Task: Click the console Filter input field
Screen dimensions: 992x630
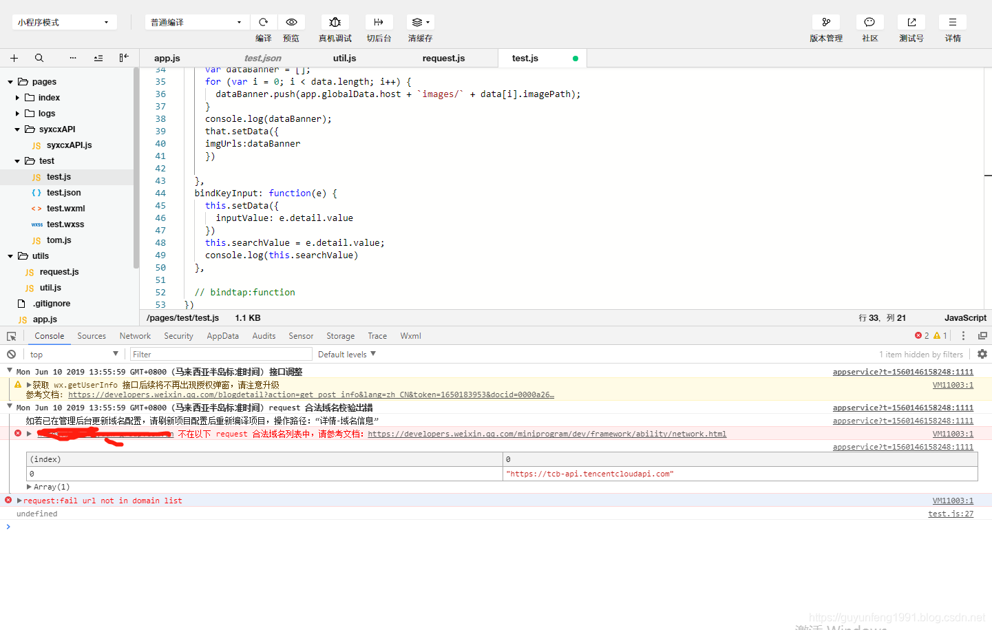Action: pos(221,354)
